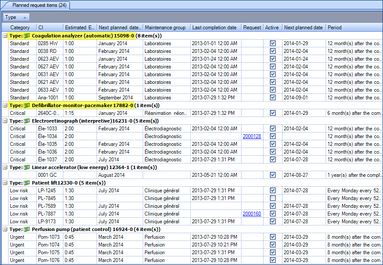Check Active for PL-7845
This screenshot has height=265, width=383.
(x=273, y=198)
